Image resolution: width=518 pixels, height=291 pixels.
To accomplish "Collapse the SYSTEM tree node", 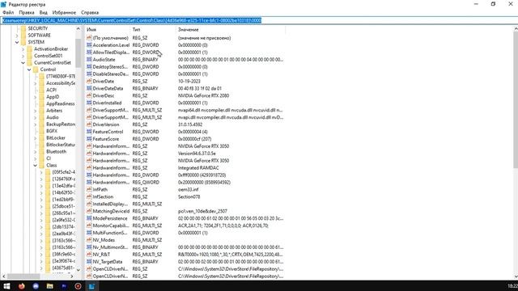I will pos(17,42).
